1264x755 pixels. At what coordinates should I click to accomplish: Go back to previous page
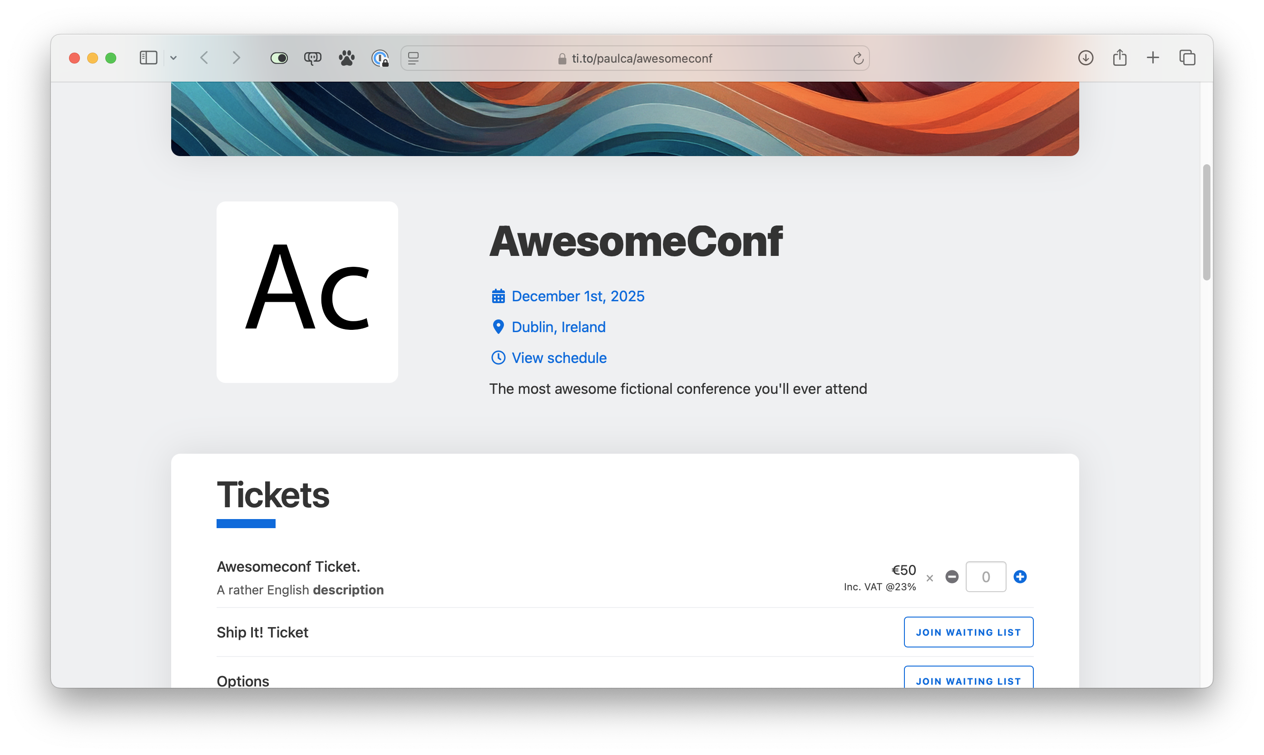click(205, 58)
